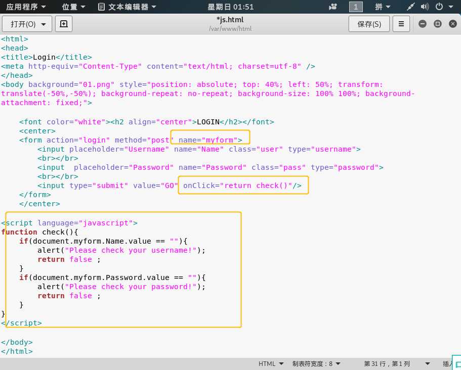Open the 文本编辑器 app menu
This screenshot has width=461, height=370.
pos(127,7)
